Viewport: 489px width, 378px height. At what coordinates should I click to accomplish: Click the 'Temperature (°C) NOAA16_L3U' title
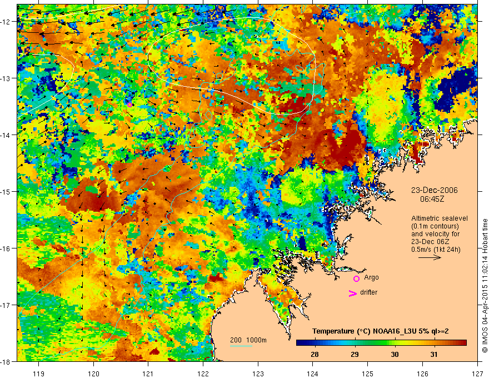pos(381,331)
